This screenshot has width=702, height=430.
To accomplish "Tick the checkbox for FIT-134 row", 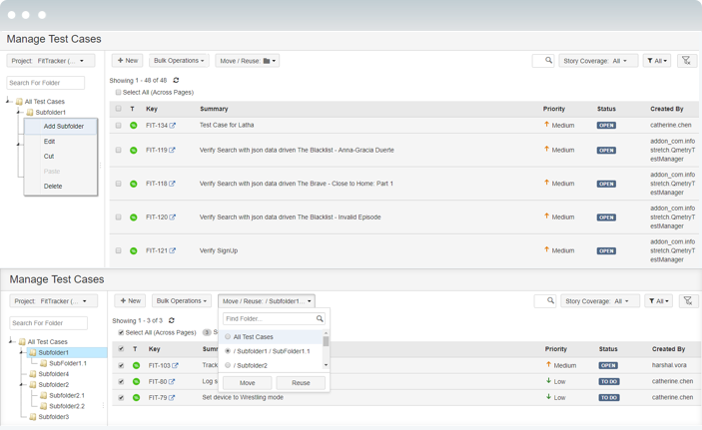I will [x=118, y=126].
